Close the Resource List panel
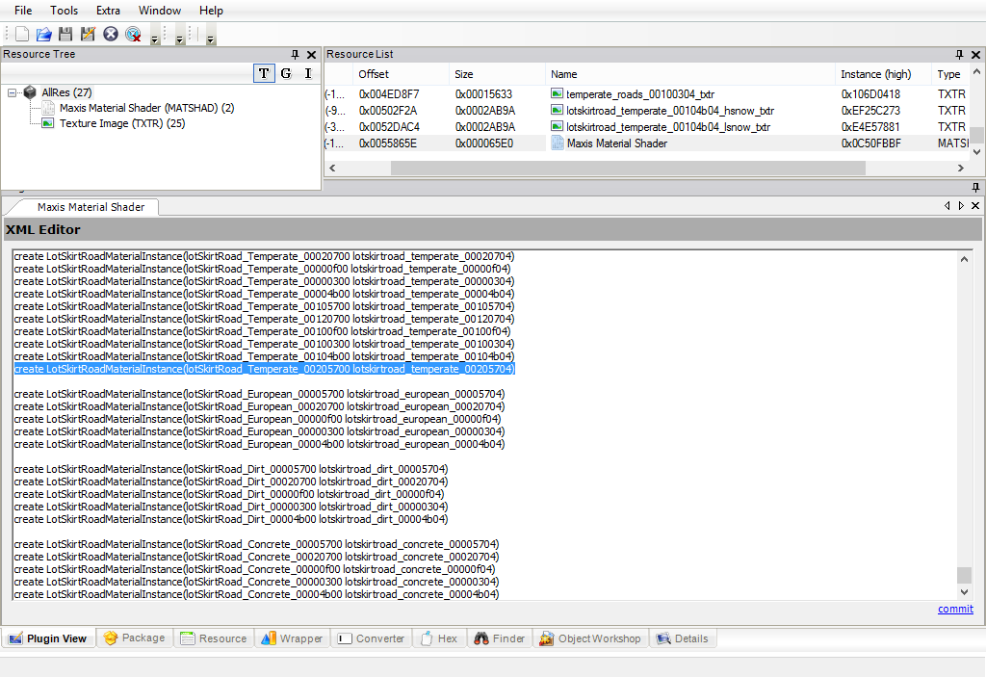This screenshot has height=677, width=986. 975,55
